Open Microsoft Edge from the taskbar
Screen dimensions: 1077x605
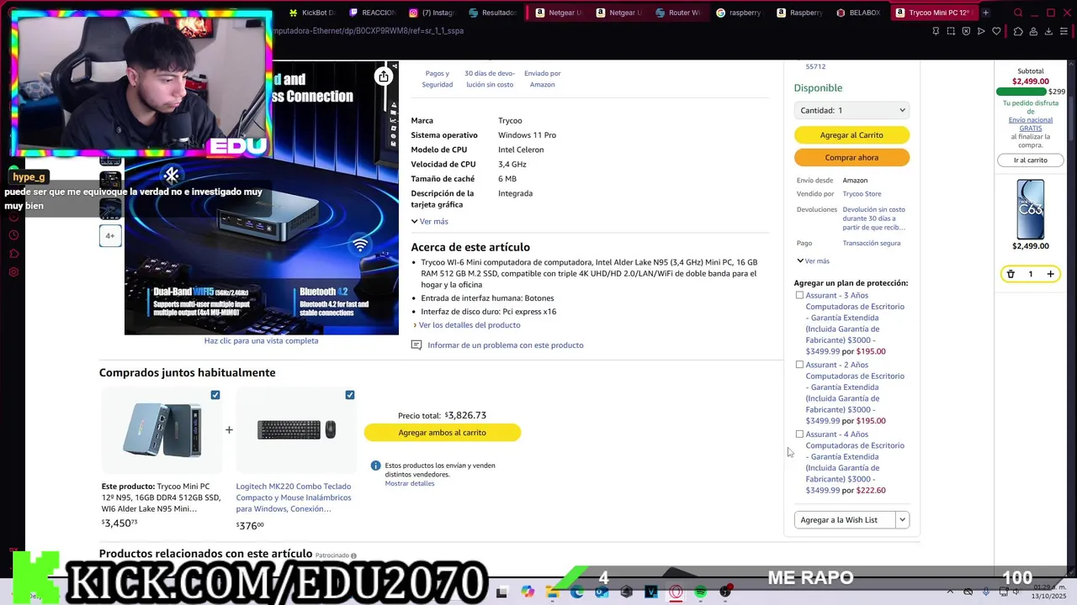[x=577, y=592]
